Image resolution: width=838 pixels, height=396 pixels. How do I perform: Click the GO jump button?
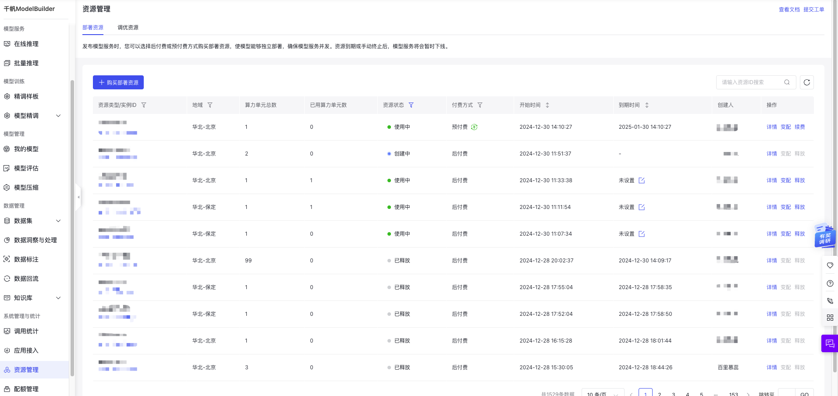point(805,393)
